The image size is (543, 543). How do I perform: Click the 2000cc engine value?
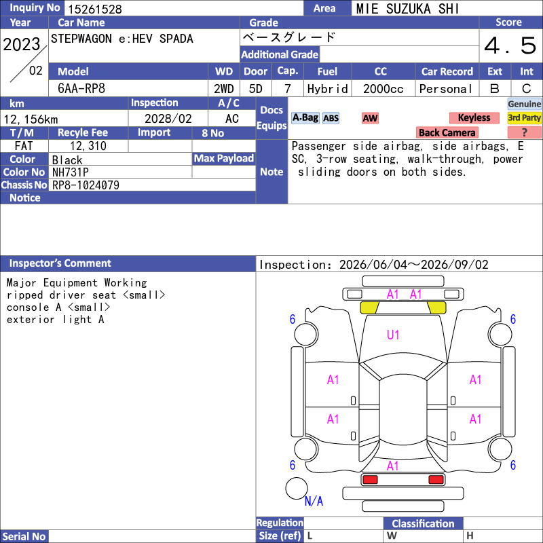383,89
